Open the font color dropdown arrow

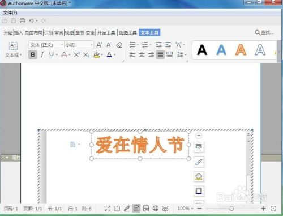tap(114, 55)
